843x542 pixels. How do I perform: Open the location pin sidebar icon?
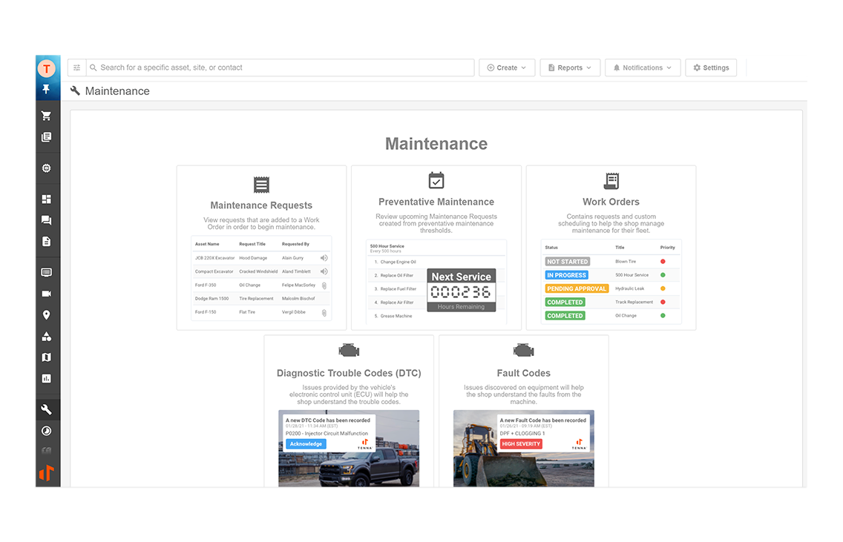point(46,315)
